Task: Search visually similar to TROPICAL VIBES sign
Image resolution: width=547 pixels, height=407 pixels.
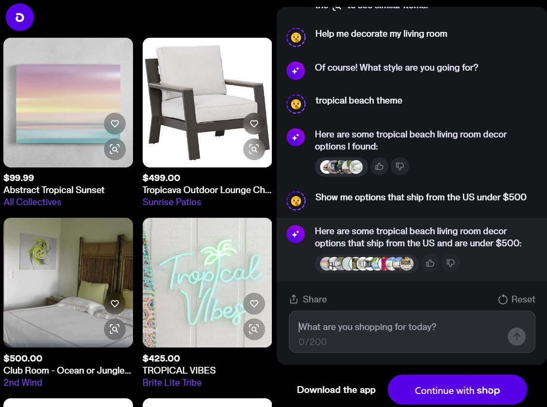Action: pos(254,329)
